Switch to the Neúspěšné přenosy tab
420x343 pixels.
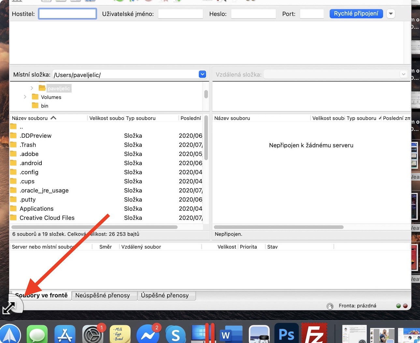tap(103, 295)
